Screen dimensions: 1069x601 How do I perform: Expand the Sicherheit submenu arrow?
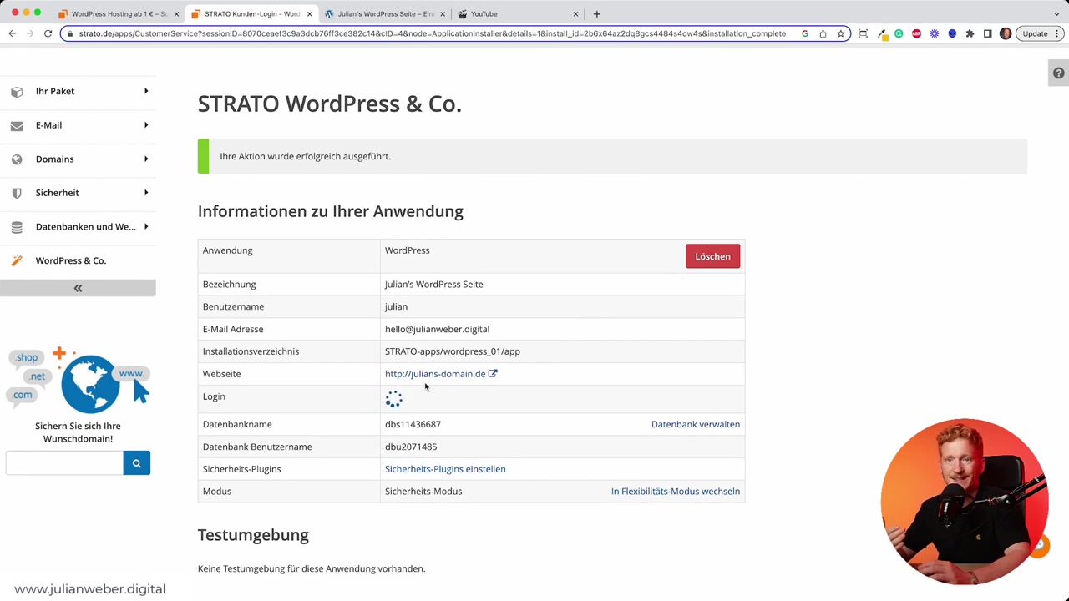[x=146, y=193]
